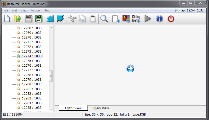Image resolution: width=209 pixels, height=120 pixels.
Task: Minimize the Resource Hacker window
Action: point(184,3)
